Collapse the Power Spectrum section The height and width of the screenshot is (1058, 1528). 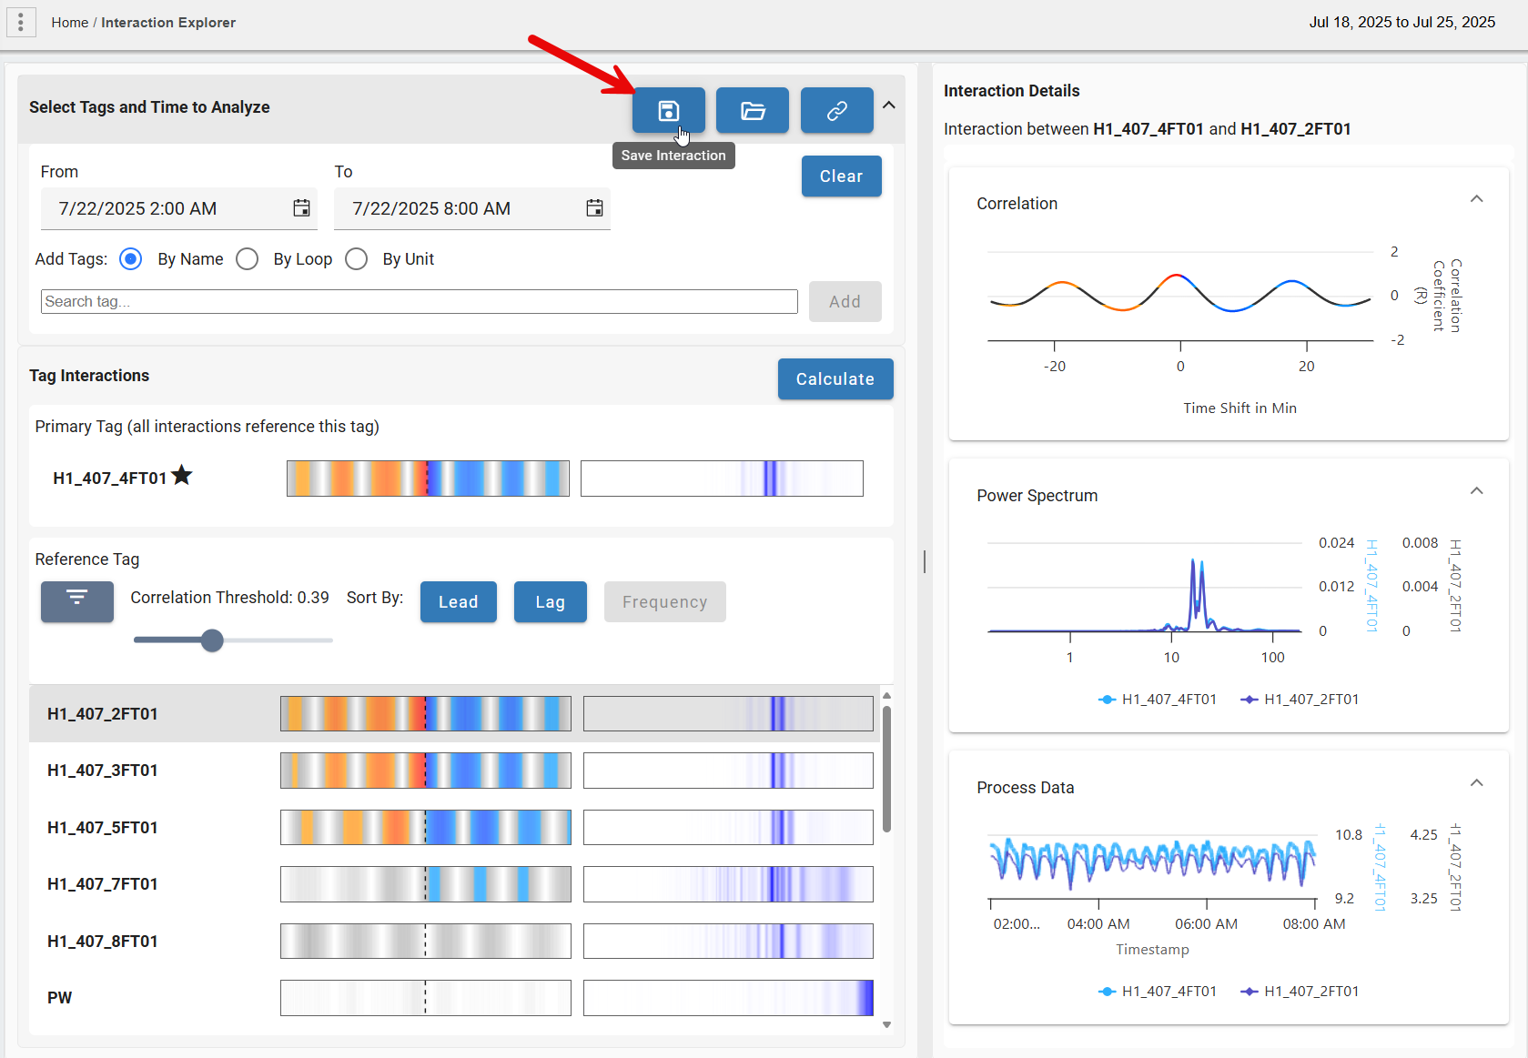point(1477,491)
